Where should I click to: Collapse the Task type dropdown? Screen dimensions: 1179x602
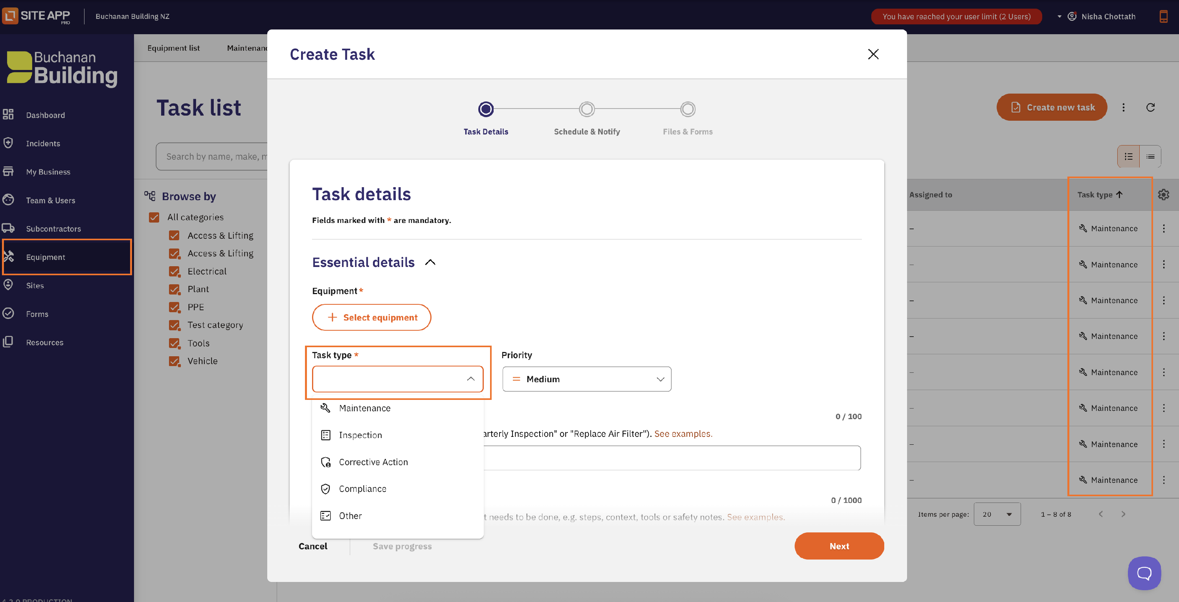point(470,379)
